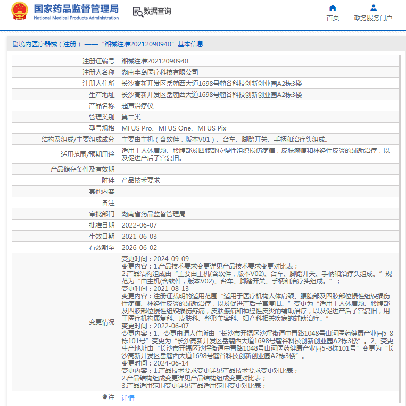Viewport: 406px width, 406px height.
Task: Click 管理类别 label
Action: tap(102, 117)
